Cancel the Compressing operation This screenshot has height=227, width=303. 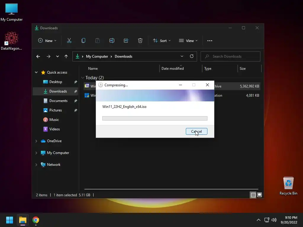pyautogui.click(x=196, y=132)
